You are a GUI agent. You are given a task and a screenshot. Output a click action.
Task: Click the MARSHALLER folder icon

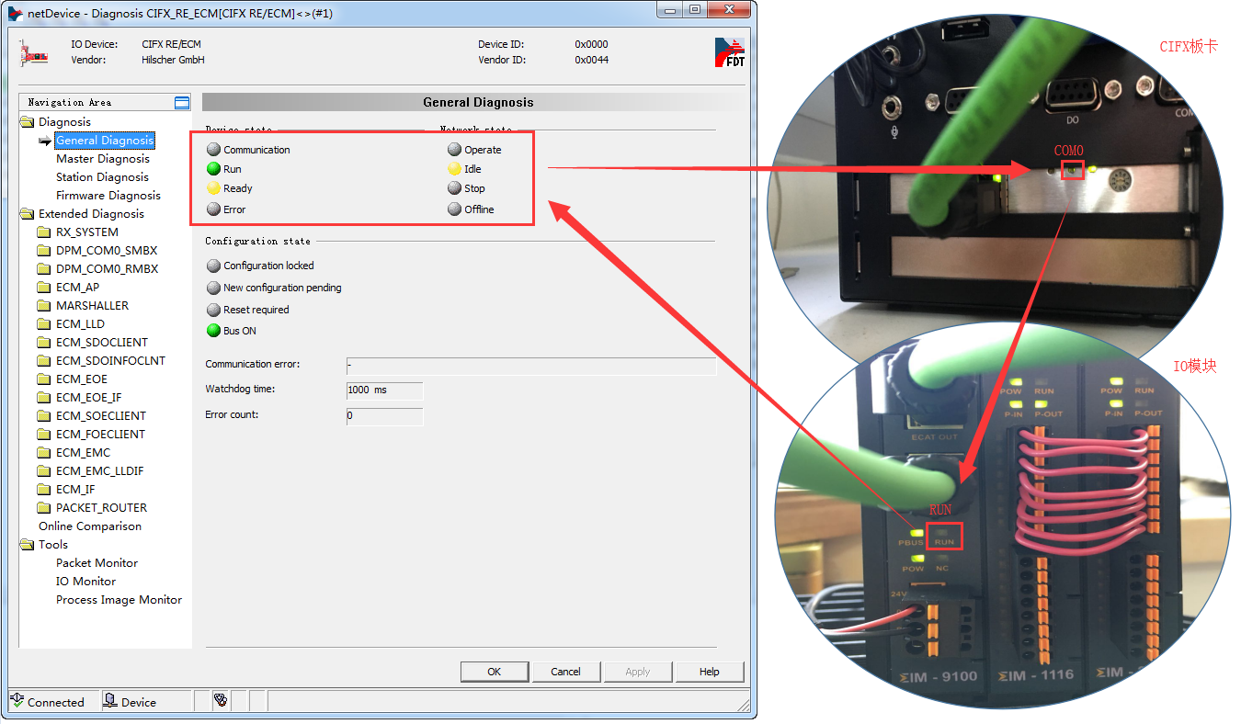pos(44,306)
